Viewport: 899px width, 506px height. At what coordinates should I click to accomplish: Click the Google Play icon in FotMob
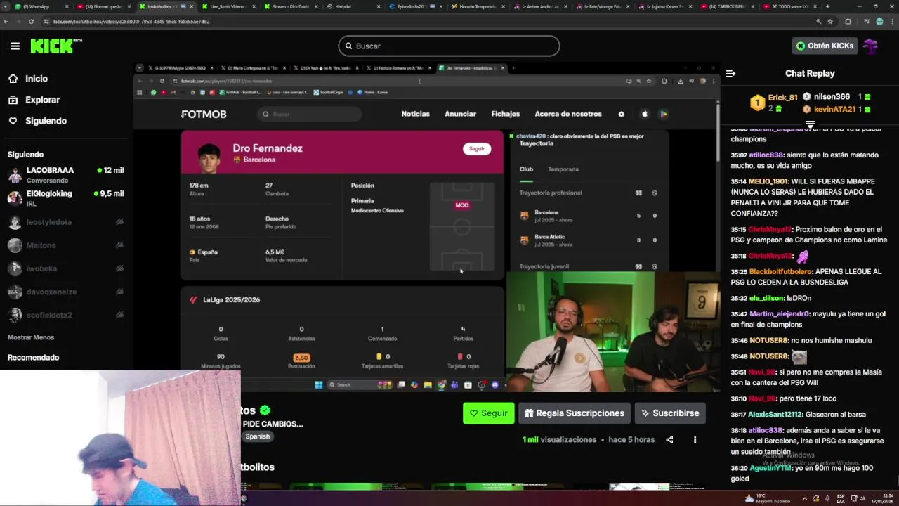pos(663,114)
